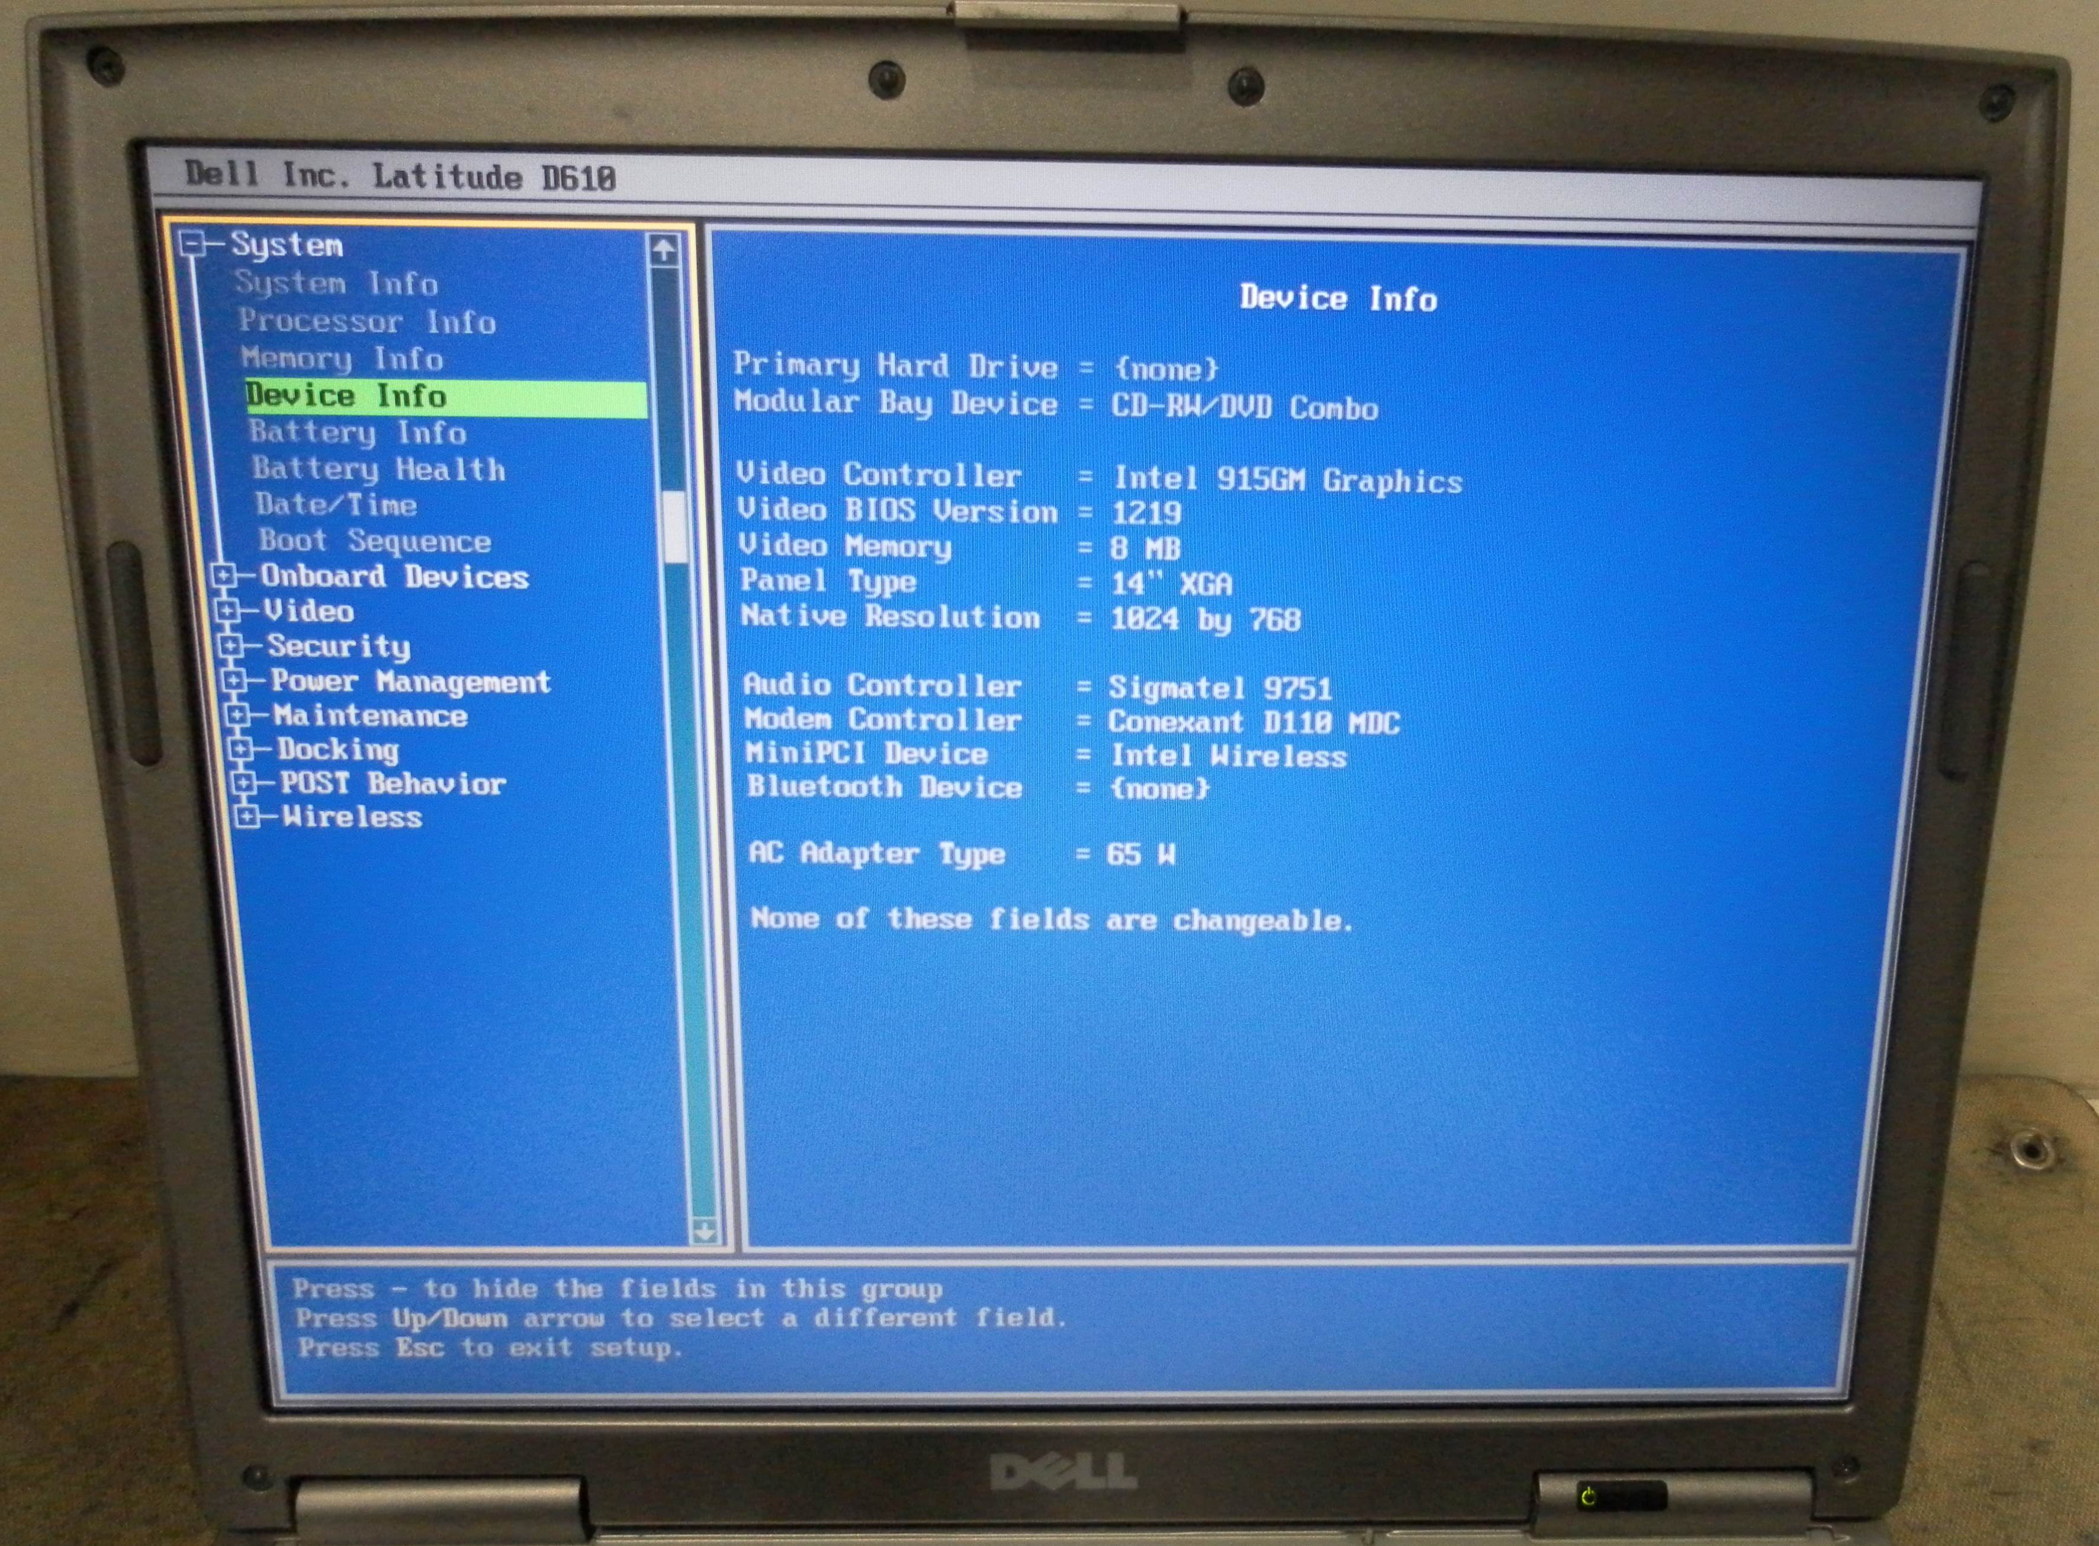
Task: Collapse the System tree group
Action: [193, 245]
